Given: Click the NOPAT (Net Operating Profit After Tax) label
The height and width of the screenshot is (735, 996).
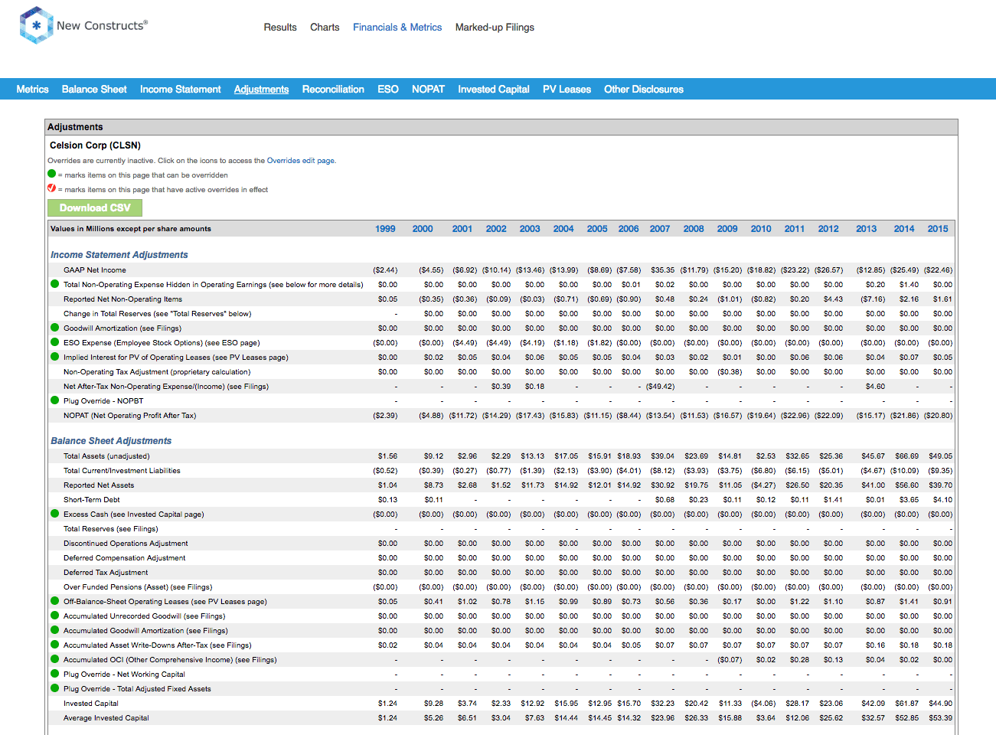Looking at the screenshot, I should coord(130,416).
